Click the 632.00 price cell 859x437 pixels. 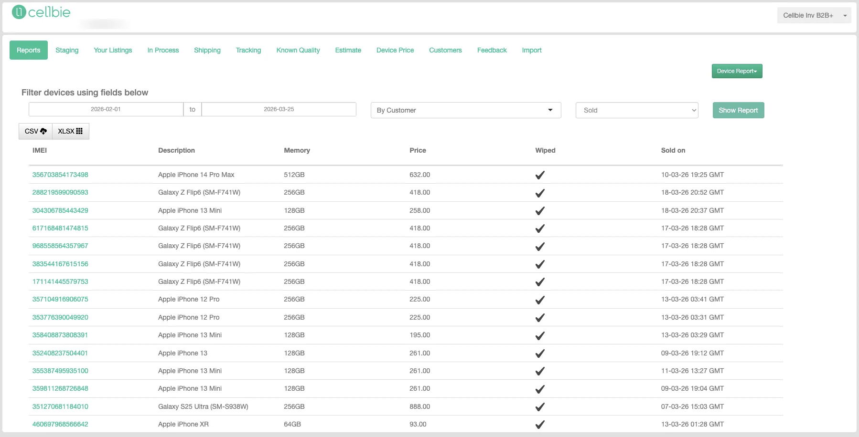tap(419, 175)
